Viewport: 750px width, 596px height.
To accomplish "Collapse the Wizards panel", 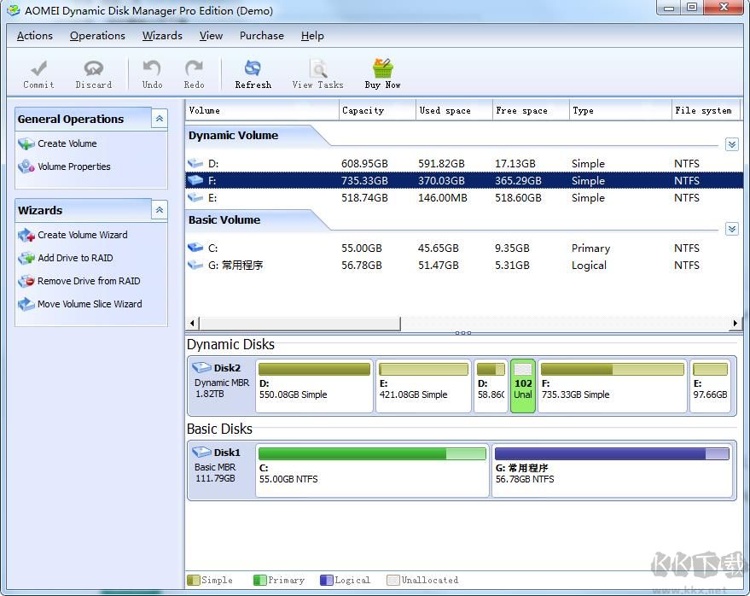I will tap(160, 210).
